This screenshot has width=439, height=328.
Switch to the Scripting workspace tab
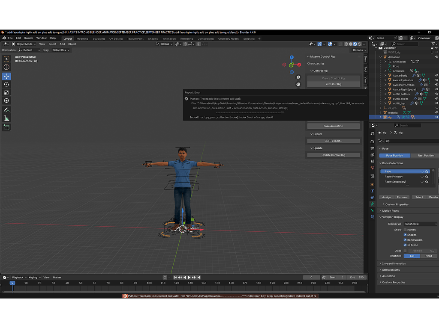[x=249, y=38]
